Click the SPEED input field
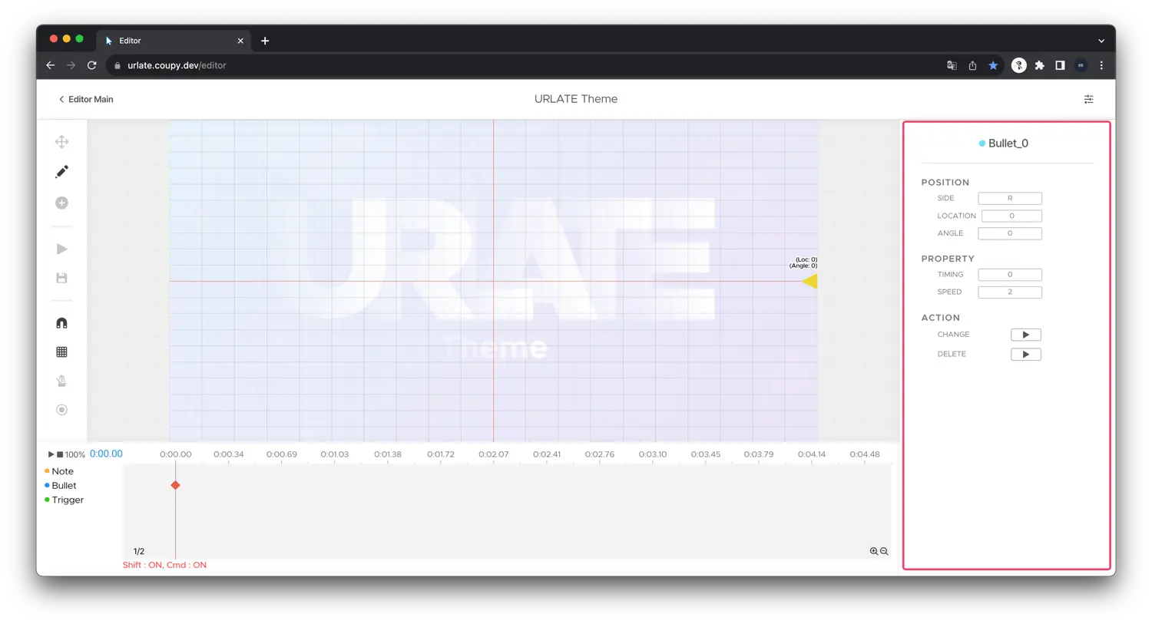This screenshot has width=1152, height=624. tap(1009, 292)
